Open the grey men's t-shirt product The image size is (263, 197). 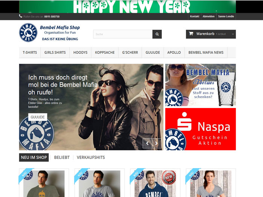pos(100,183)
